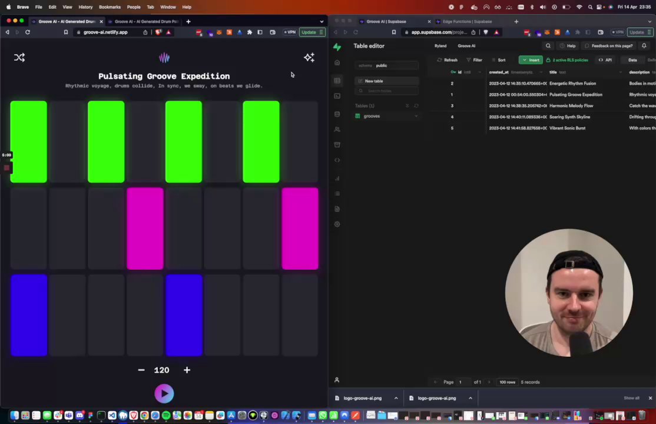Open API panel from table toolbar
The image size is (656, 424).
click(605, 60)
